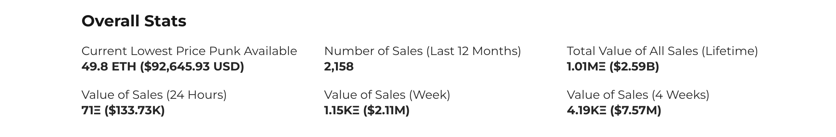Select the 1.01MΞ lifetime value
Screen dimensions: 836x137
586,67
